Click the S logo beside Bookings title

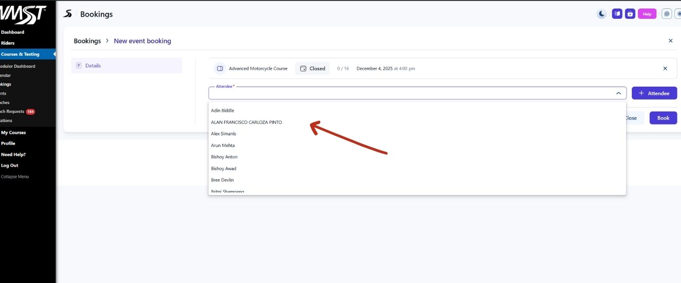[x=68, y=14]
